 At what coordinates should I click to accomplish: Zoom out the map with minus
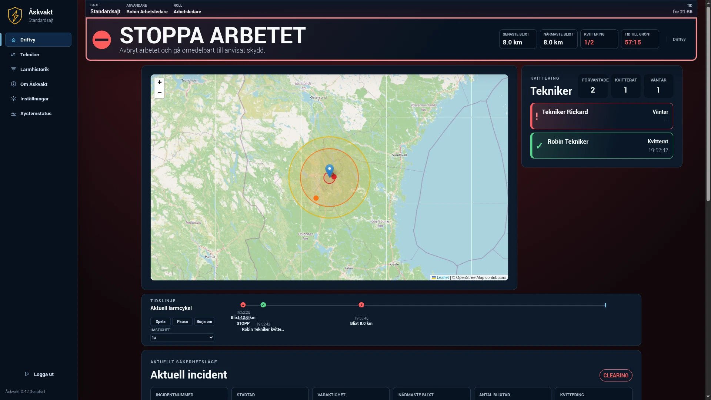[159, 93]
